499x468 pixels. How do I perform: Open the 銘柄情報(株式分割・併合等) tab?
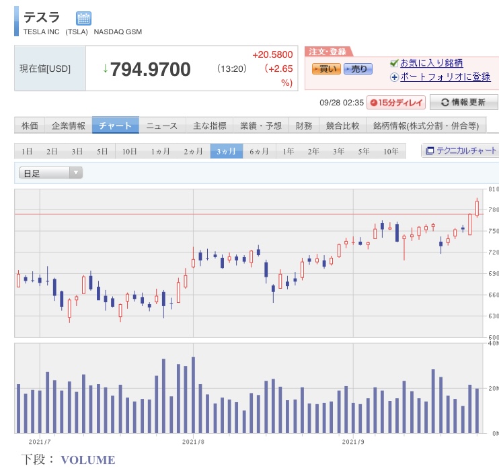426,126
